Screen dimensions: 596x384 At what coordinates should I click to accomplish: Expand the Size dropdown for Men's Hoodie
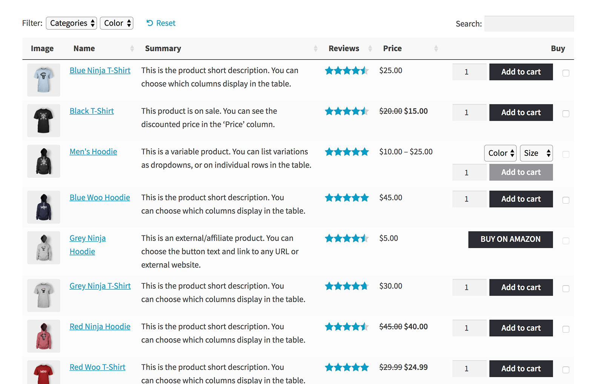[x=536, y=153]
